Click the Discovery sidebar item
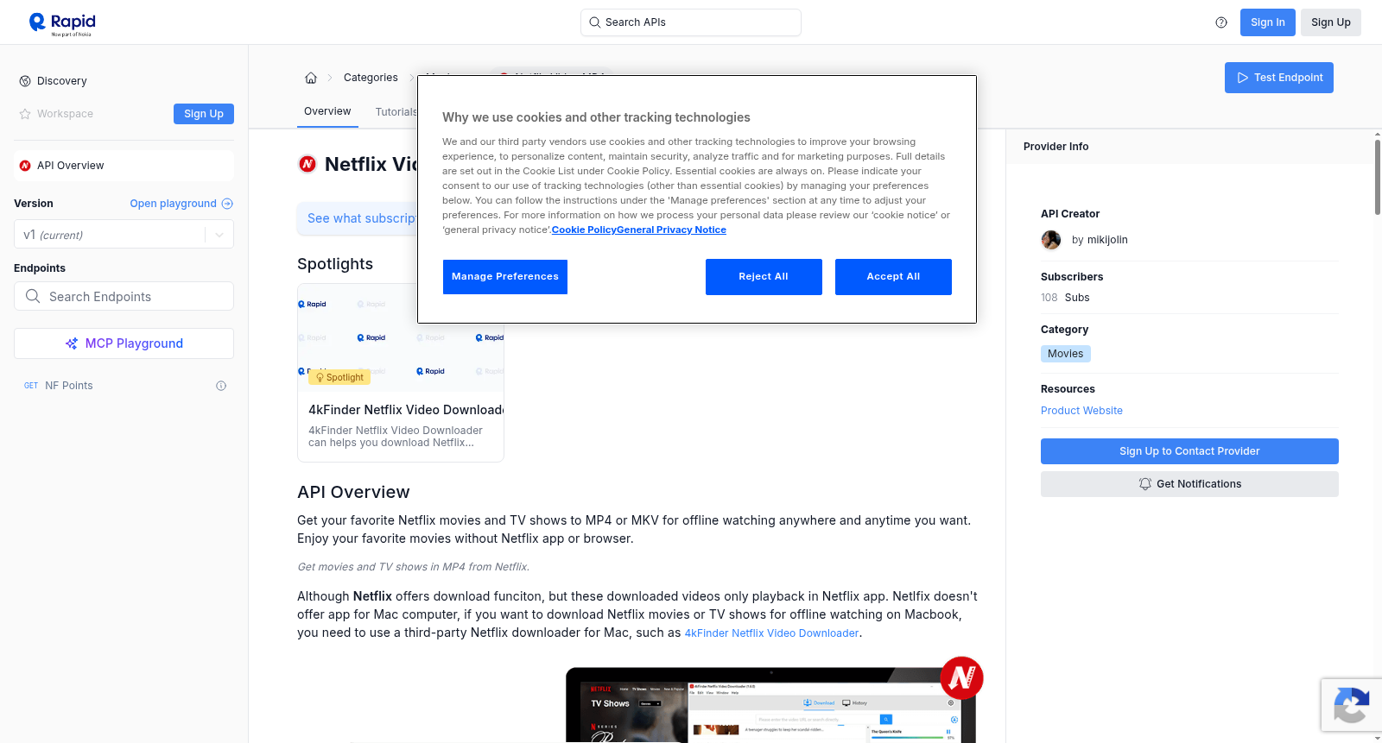 point(124,81)
